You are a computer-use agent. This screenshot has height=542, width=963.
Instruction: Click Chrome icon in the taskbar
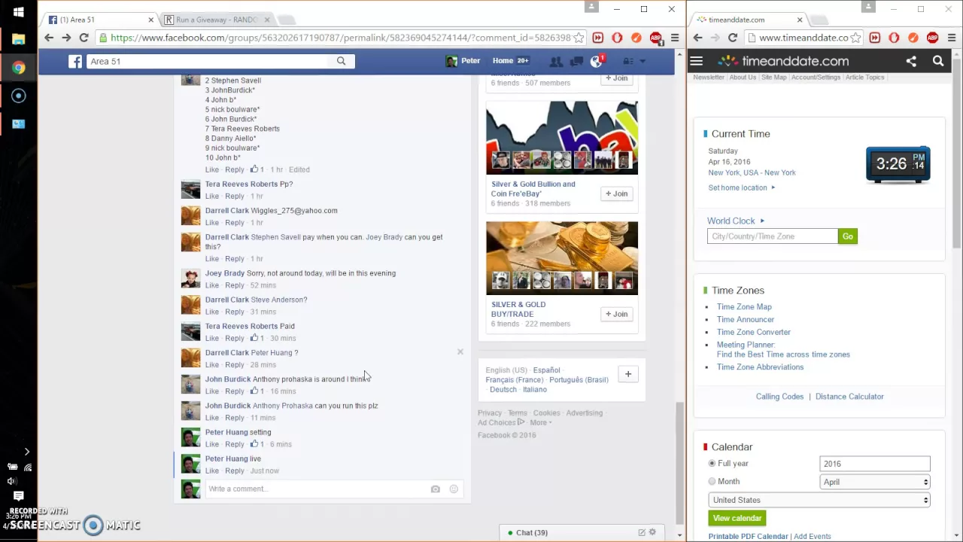click(x=19, y=68)
